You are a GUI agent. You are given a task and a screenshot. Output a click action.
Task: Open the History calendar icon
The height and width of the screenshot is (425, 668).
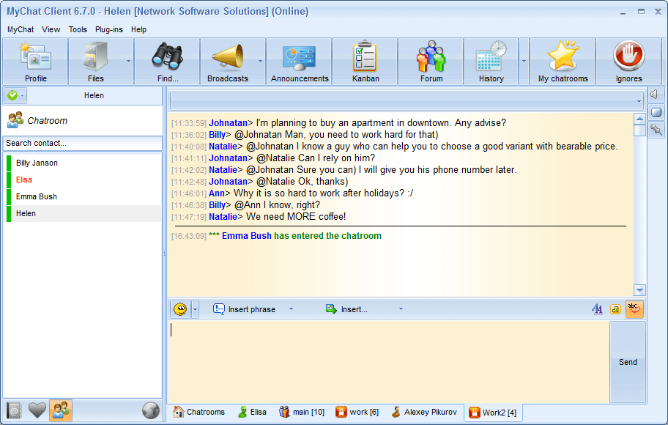[491, 62]
